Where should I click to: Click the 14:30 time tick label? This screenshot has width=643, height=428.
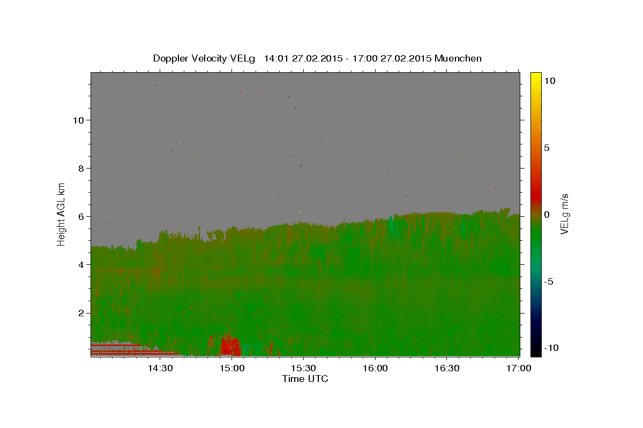click(160, 368)
